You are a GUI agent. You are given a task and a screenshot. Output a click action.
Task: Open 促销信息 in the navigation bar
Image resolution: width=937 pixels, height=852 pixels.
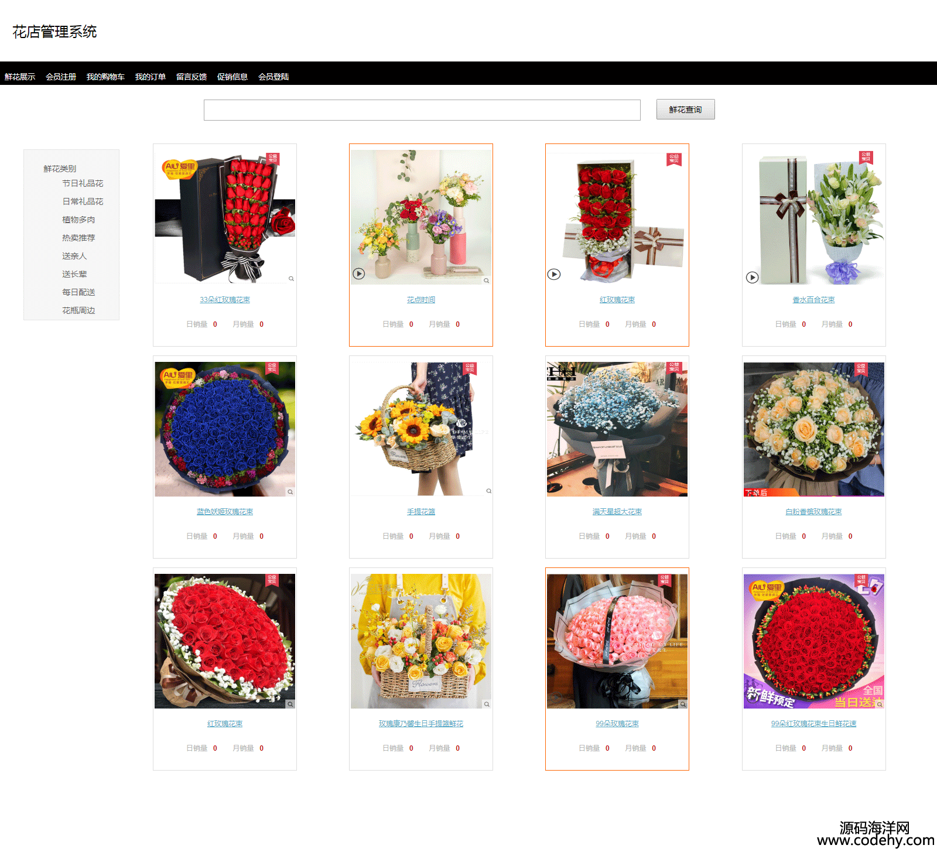[x=232, y=77]
